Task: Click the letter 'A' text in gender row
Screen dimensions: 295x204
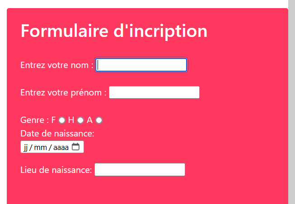Action: pos(89,120)
